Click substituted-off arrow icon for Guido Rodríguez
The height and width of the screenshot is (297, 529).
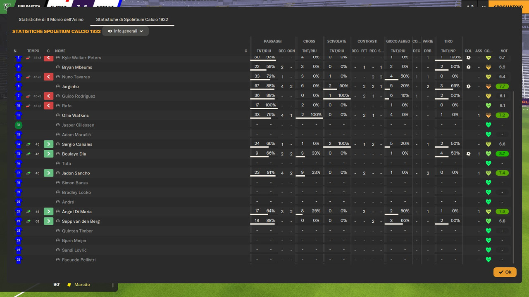[48, 96]
